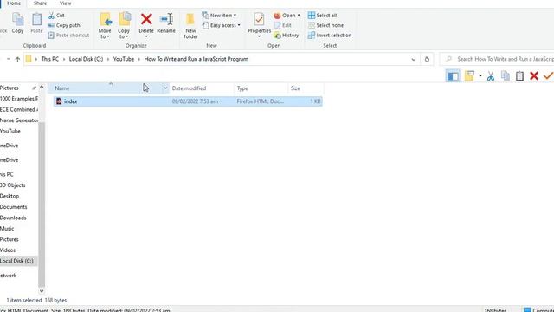Click the Paste ribbon button
554x312 pixels.
(36, 23)
